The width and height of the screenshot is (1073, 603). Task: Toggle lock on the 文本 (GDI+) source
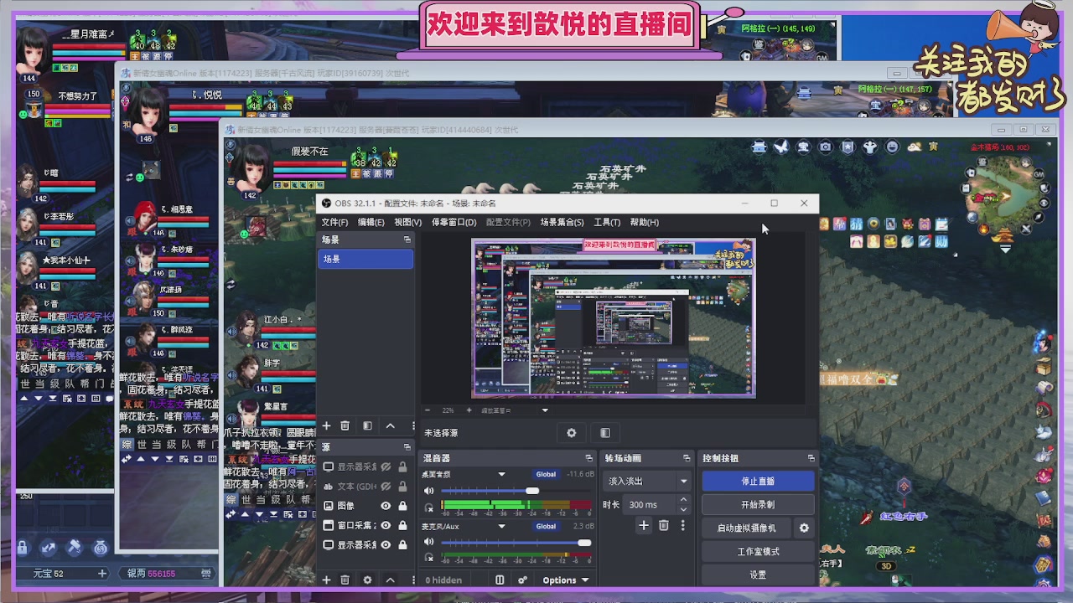click(403, 487)
